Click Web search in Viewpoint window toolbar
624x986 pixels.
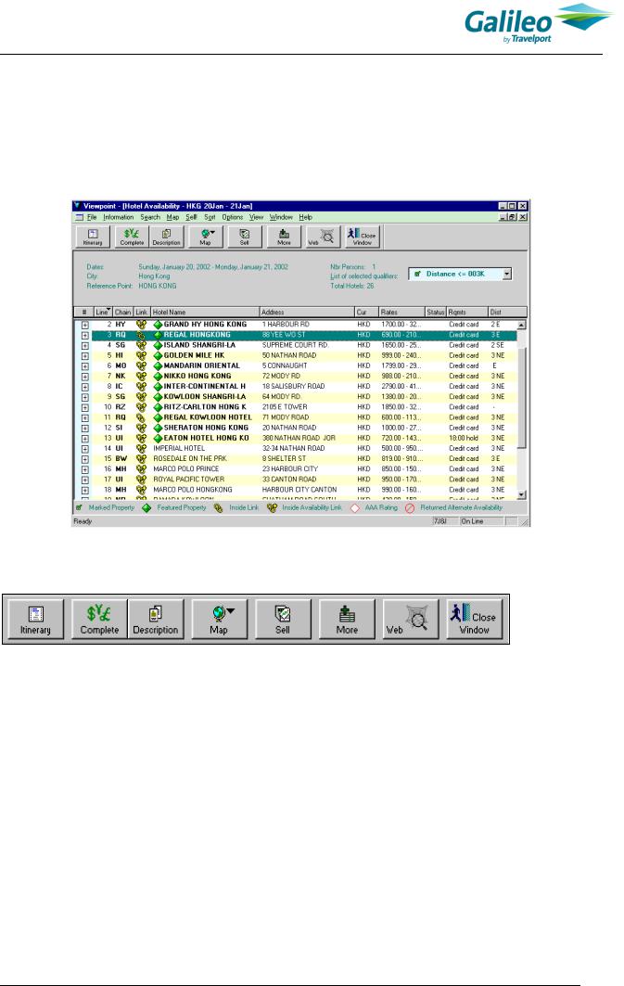pos(323,237)
